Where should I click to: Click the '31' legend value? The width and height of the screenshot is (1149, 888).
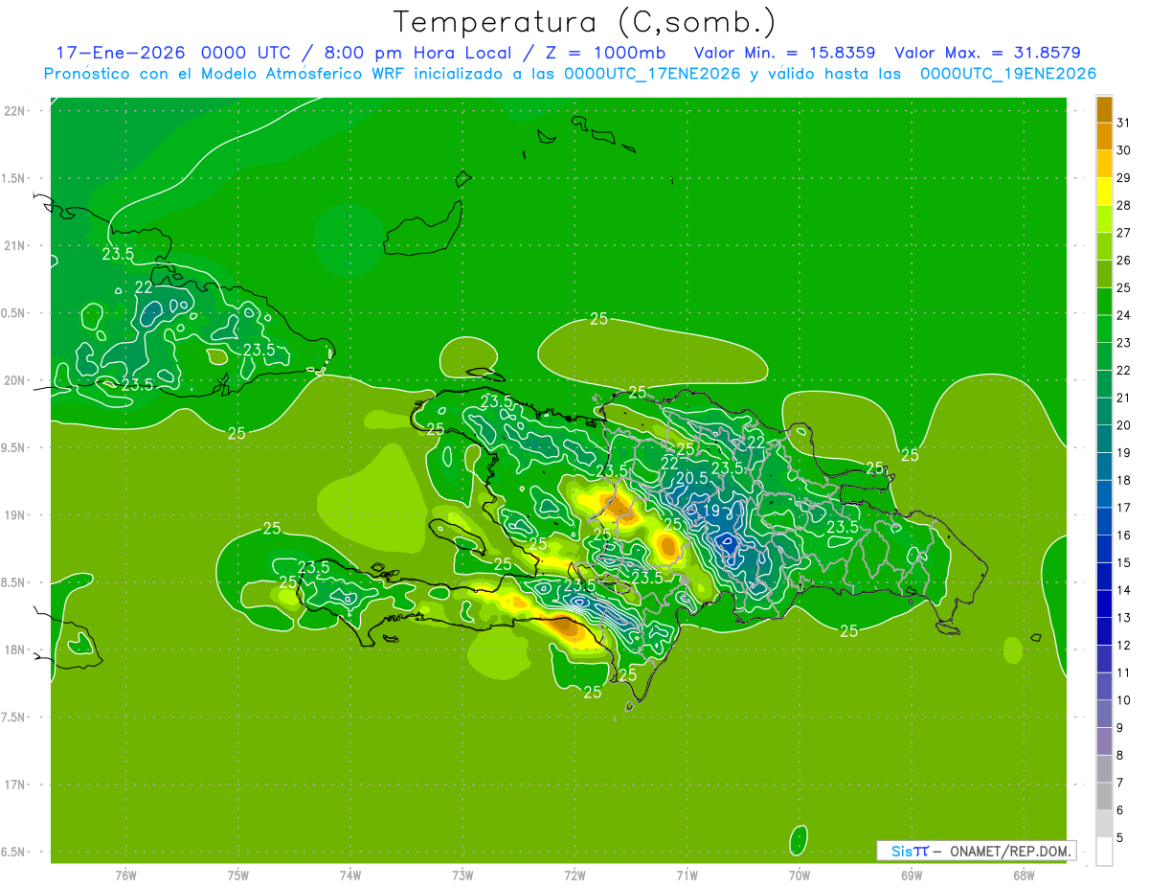tap(1123, 124)
